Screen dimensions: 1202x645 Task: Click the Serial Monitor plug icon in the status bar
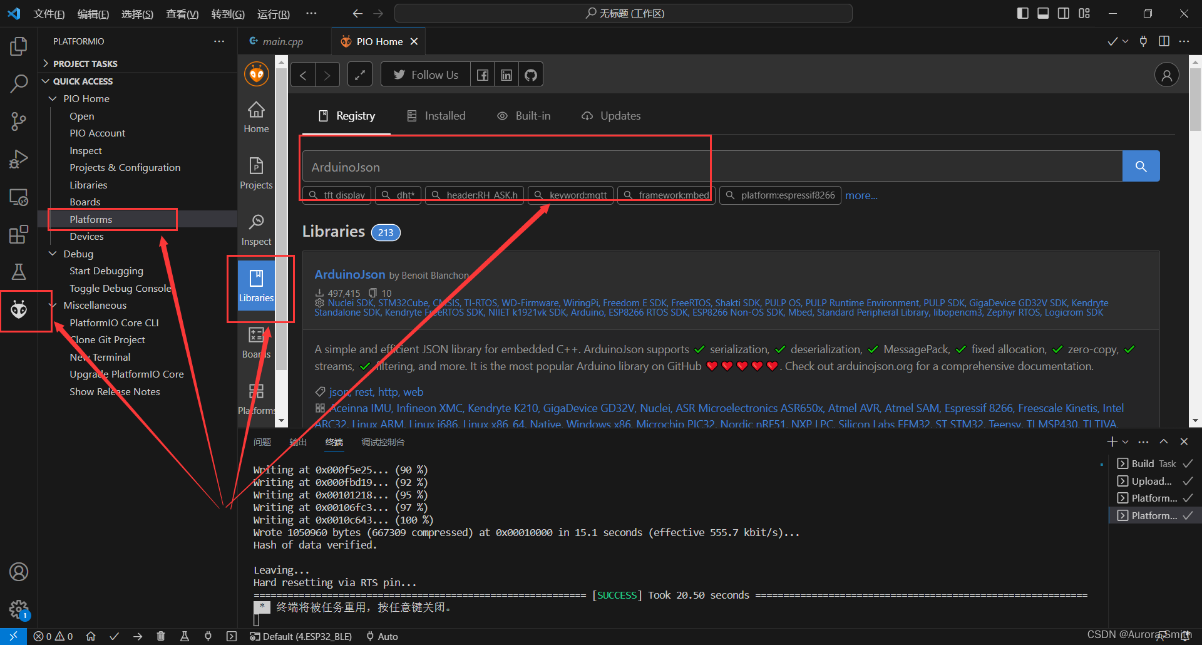208,636
